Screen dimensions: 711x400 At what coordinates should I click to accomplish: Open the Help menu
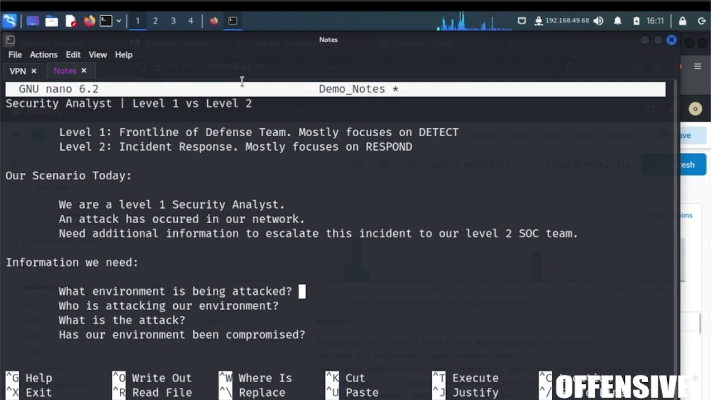[123, 54]
